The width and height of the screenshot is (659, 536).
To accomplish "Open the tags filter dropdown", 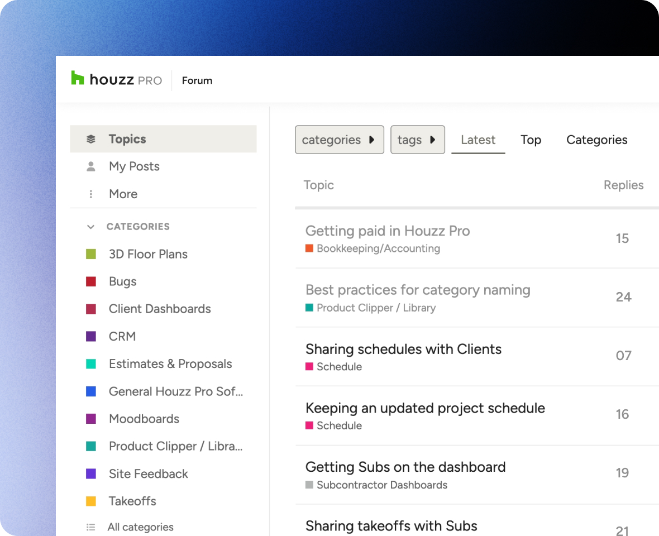I will pos(417,140).
